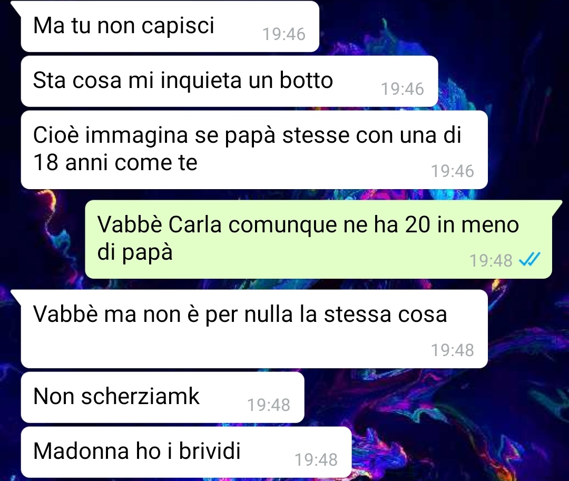Click the tail of the green sent bubble
This screenshot has width=569, height=481.
[557, 205]
